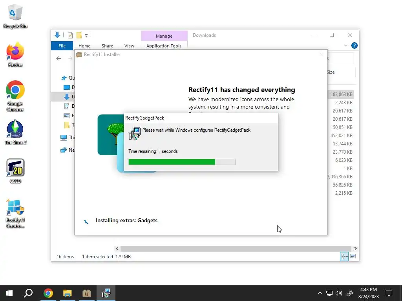Screen dimensions: 402x301
Task: Click the Explorer down-arrow title icon
Action: [x=57, y=35]
